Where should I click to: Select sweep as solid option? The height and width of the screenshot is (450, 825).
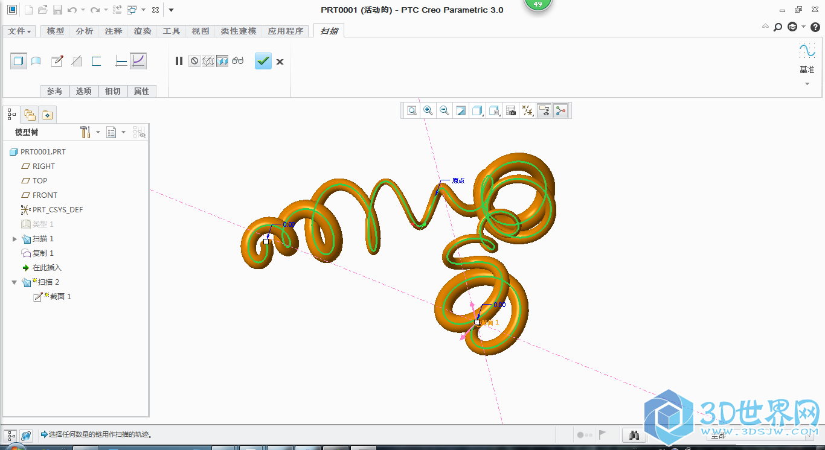tap(19, 61)
